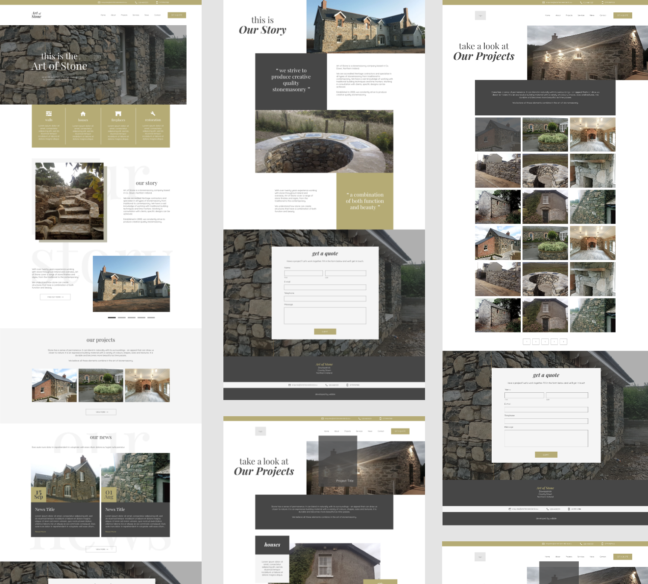Click envelope icon in Our Story page footer
This screenshot has width=648, height=584.
click(290, 385)
